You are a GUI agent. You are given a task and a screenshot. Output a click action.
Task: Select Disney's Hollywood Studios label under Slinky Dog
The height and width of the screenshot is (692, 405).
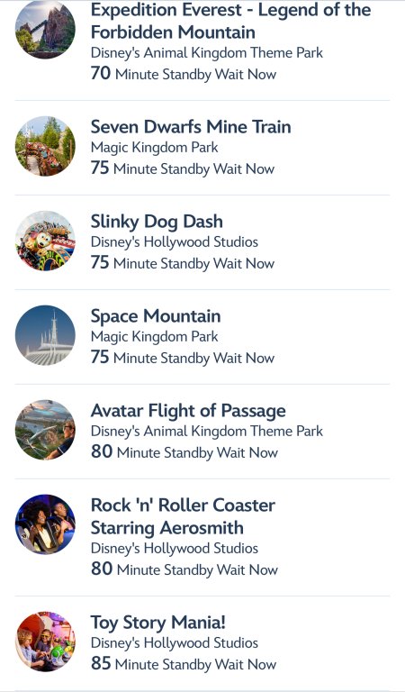coord(175,241)
